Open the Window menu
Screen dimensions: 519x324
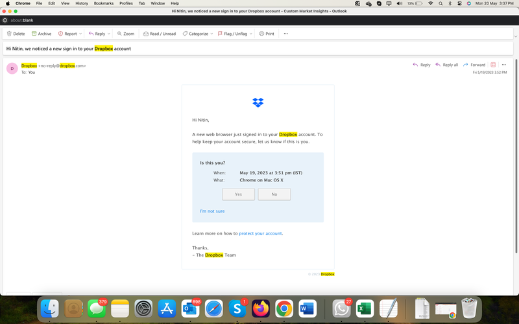click(158, 3)
